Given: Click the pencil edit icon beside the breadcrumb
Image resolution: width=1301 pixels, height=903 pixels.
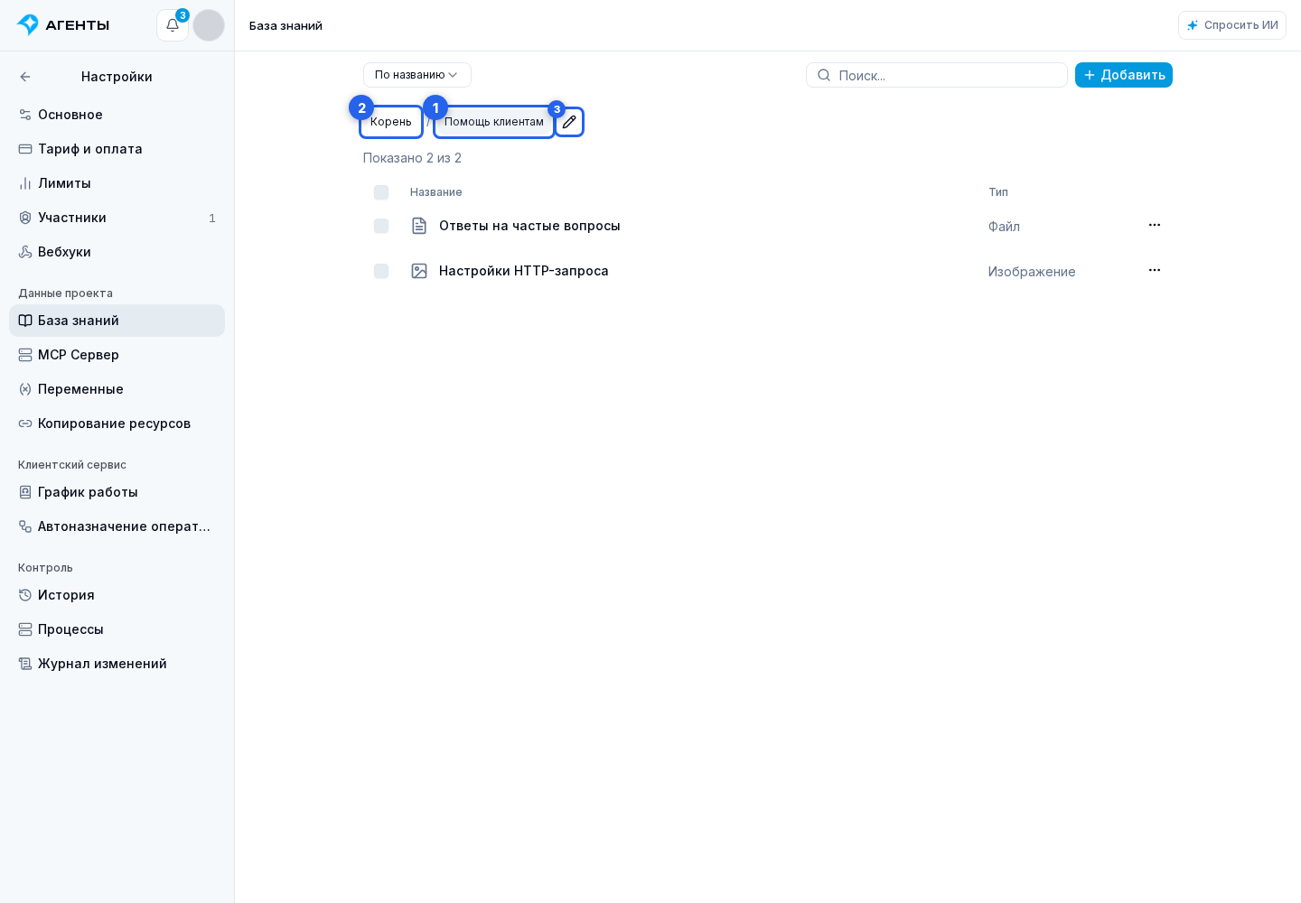Looking at the screenshot, I should pyautogui.click(x=569, y=122).
